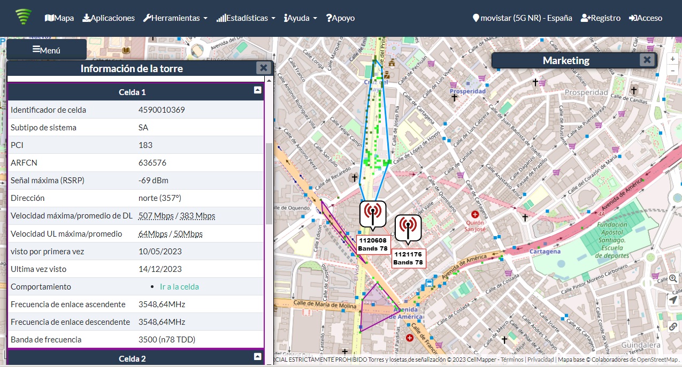Viewport: 682px width, 367px height.
Task: Expand the Herramientas dropdown menu
Action: [175, 18]
